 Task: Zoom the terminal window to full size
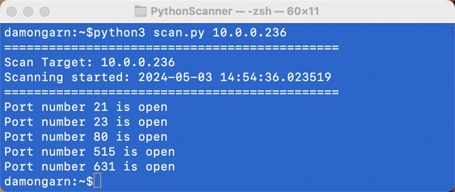pos(45,11)
